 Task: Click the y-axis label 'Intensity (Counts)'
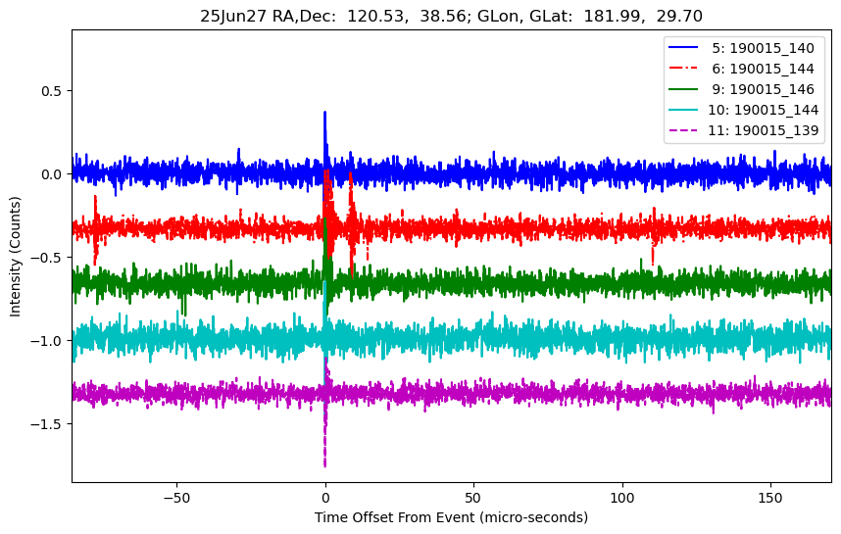[x=15, y=257]
